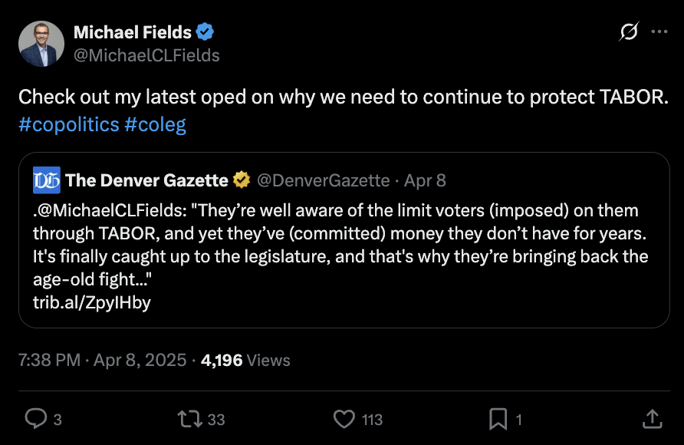Click the reply speech bubble icon

click(x=37, y=418)
